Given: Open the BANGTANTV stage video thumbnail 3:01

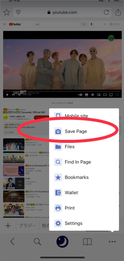Looking at the screenshot, I should coord(14,145).
